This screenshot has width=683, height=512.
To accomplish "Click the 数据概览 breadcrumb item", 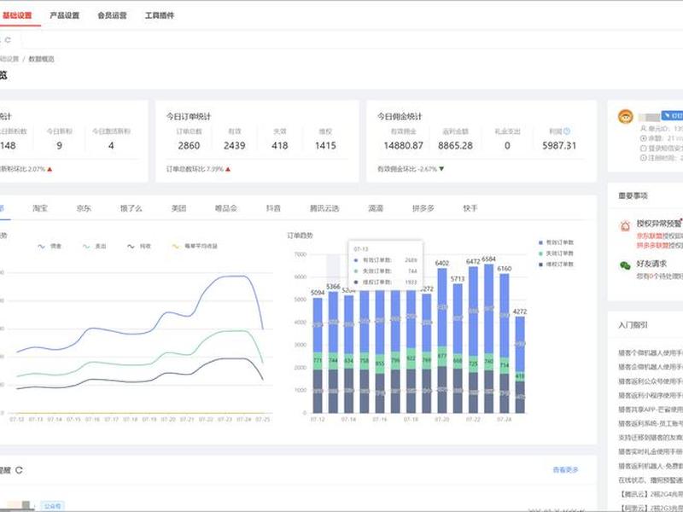I will point(41,59).
